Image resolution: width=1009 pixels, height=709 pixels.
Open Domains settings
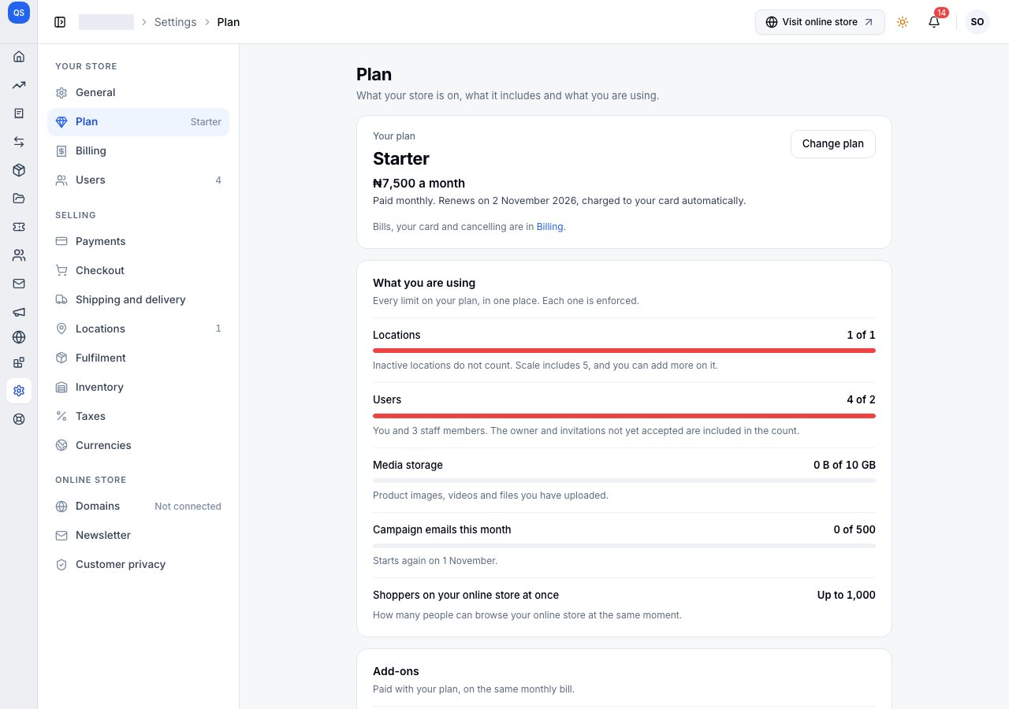point(139,507)
